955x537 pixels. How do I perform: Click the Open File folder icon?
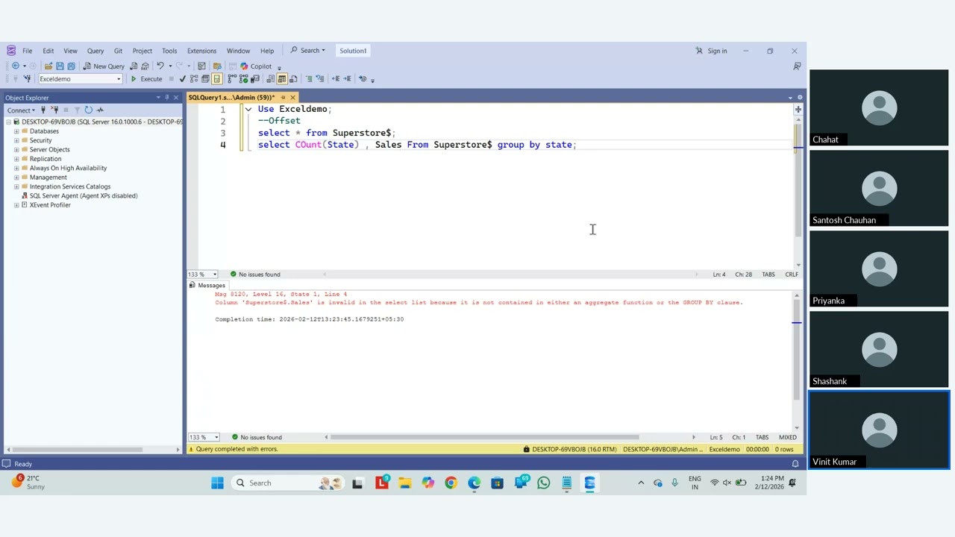point(48,66)
